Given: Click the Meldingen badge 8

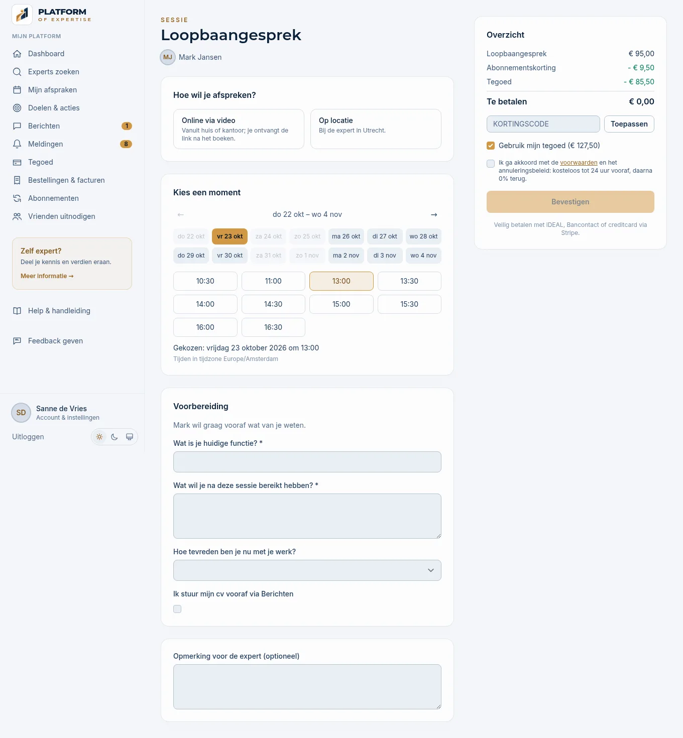Looking at the screenshot, I should [126, 144].
